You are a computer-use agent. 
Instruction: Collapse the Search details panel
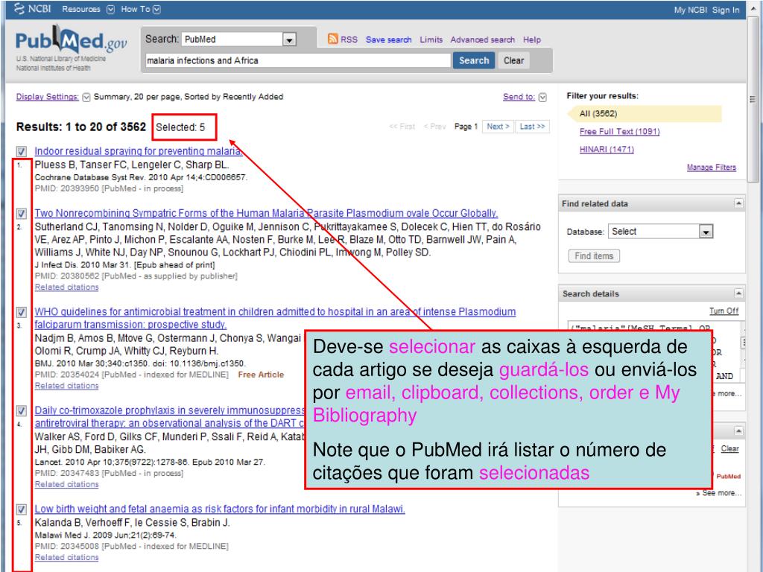[x=738, y=293]
